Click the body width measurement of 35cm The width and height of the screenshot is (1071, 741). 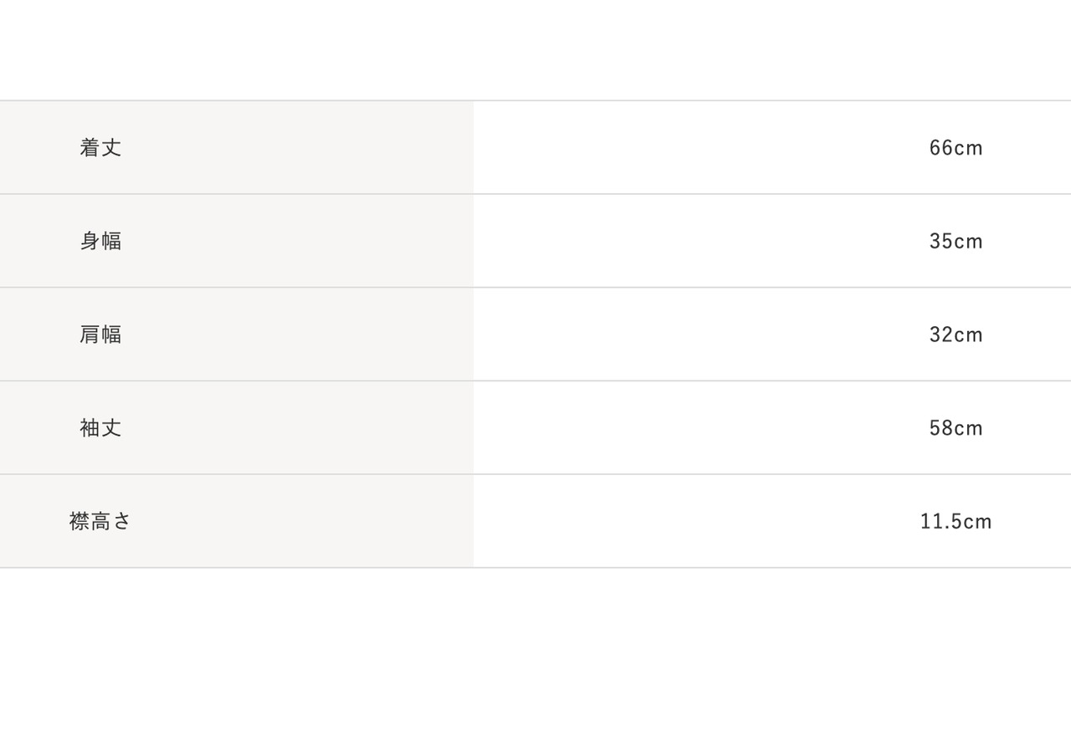956,242
